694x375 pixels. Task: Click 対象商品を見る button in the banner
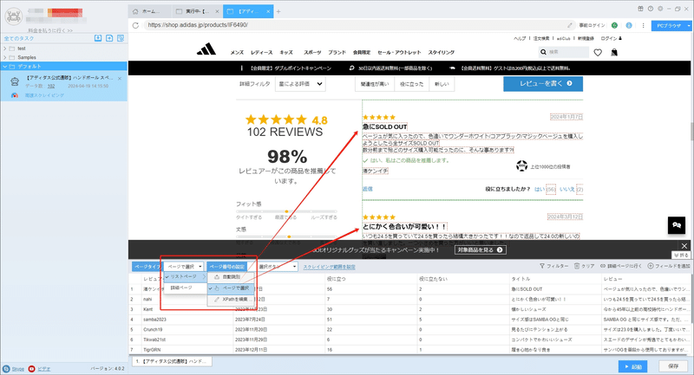[x=480, y=250]
